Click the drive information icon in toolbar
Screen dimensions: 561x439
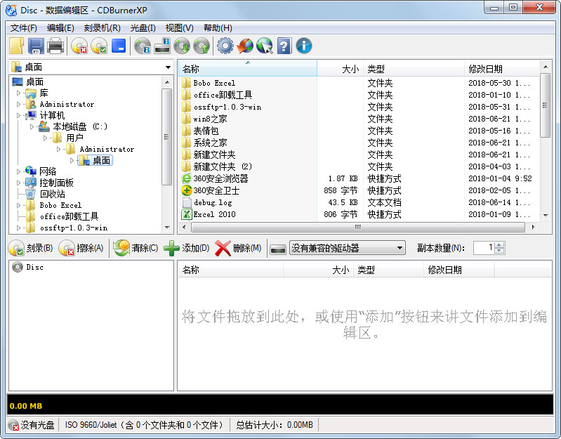point(162,46)
